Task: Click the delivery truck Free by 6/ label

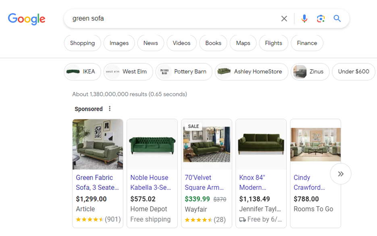Action: pyautogui.click(x=260, y=219)
